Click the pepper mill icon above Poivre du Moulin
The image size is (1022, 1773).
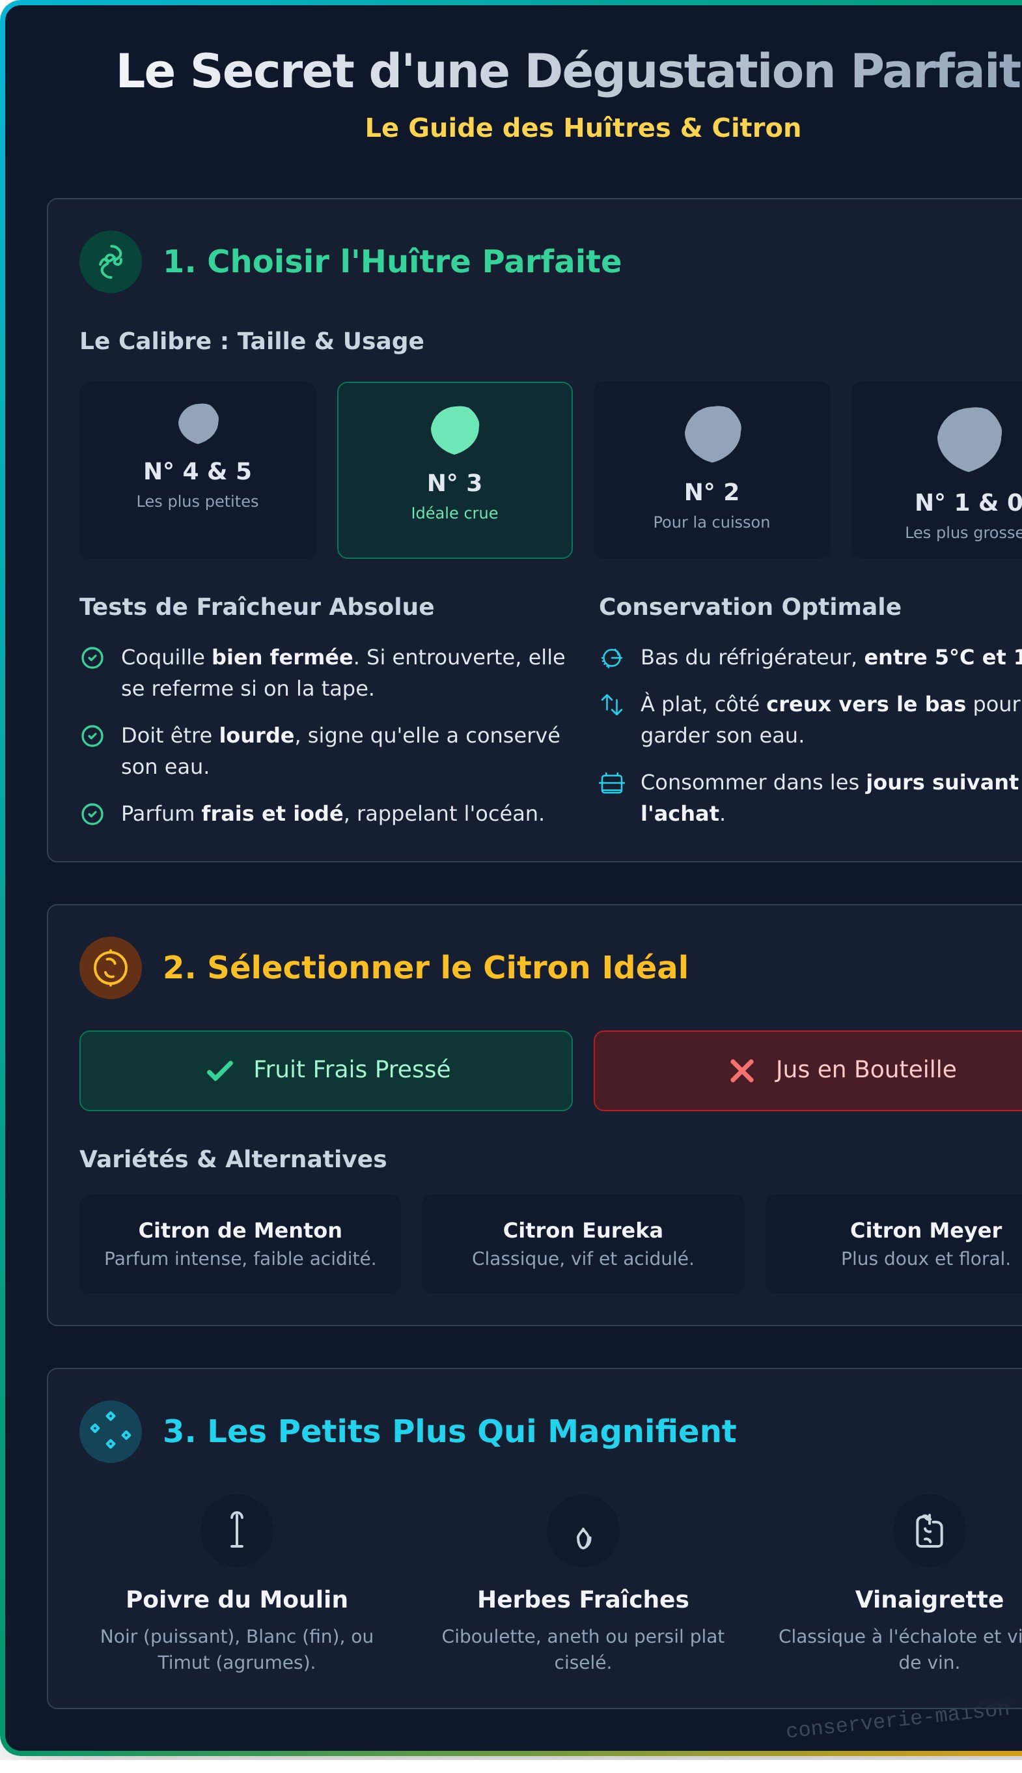click(236, 1529)
